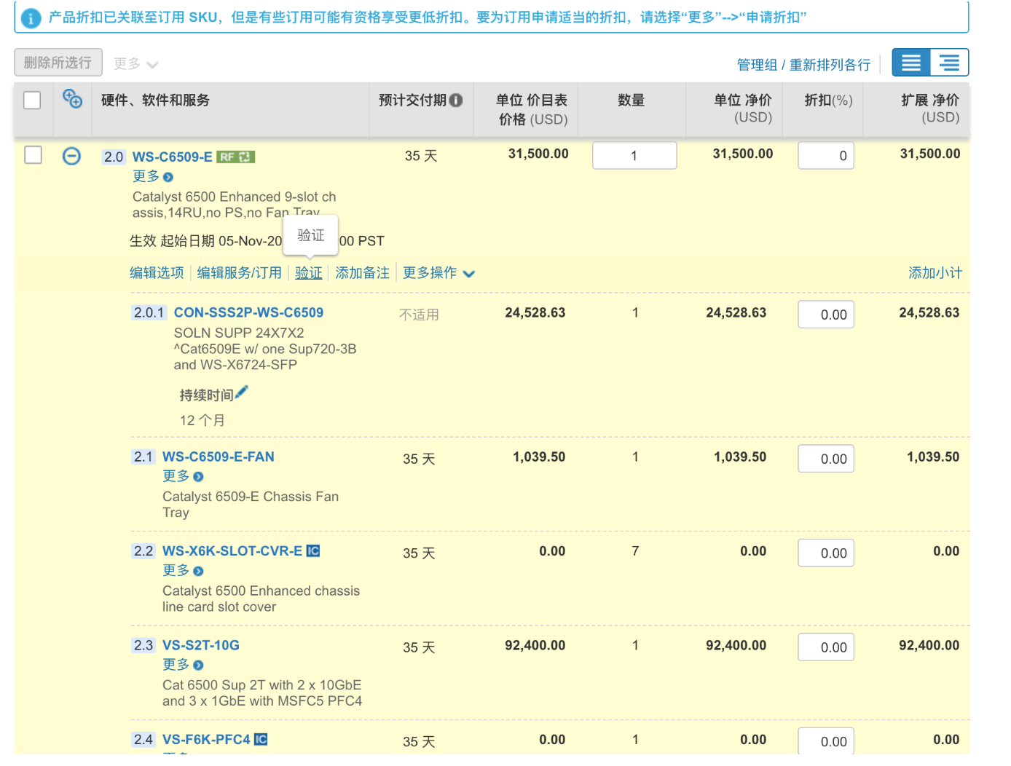
Task: Open VS-S2T-10G product link
Action: [201, 645]
